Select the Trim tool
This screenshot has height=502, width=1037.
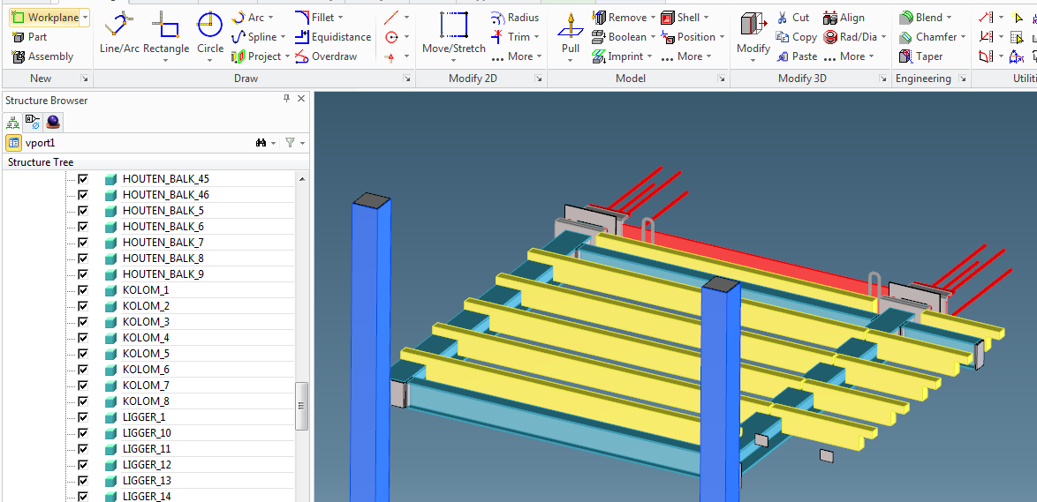coord(516,37)
